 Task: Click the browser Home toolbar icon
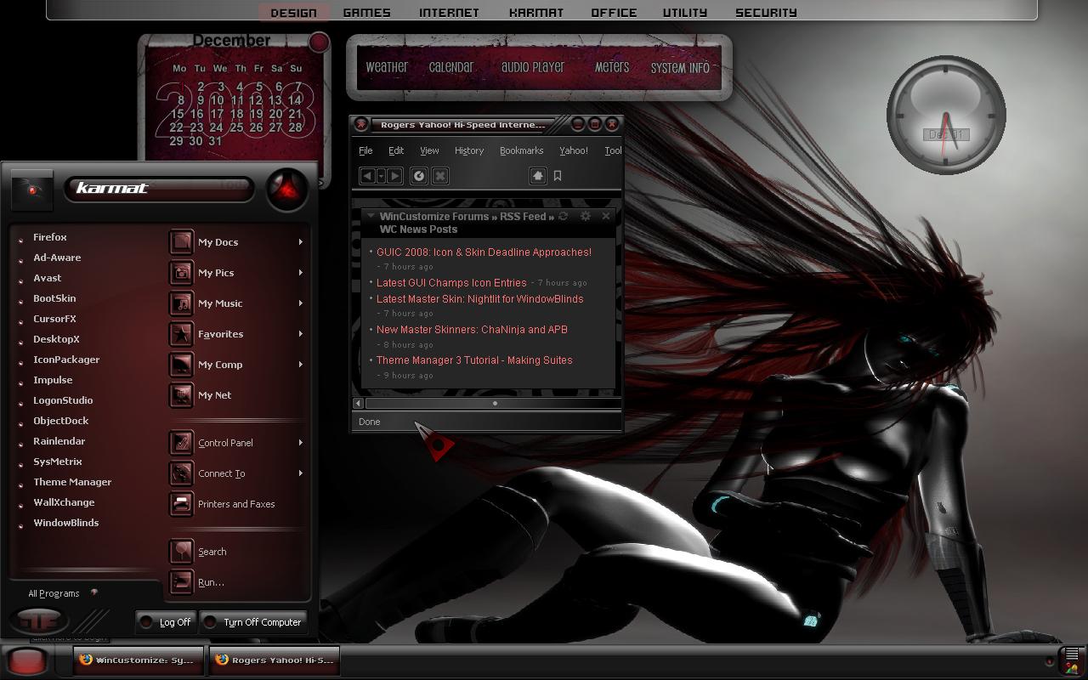click(537, 176)
